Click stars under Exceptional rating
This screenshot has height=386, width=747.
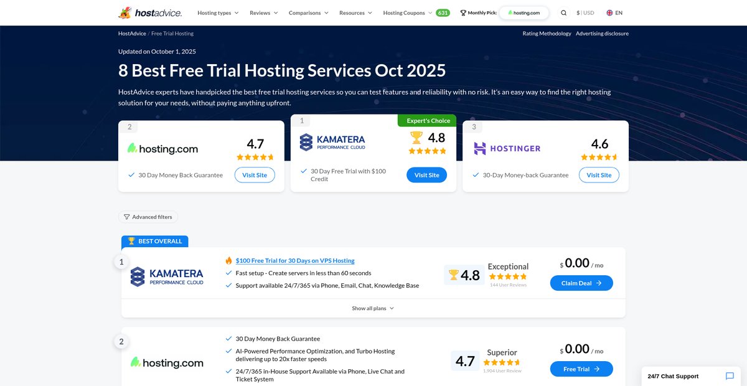508,276
